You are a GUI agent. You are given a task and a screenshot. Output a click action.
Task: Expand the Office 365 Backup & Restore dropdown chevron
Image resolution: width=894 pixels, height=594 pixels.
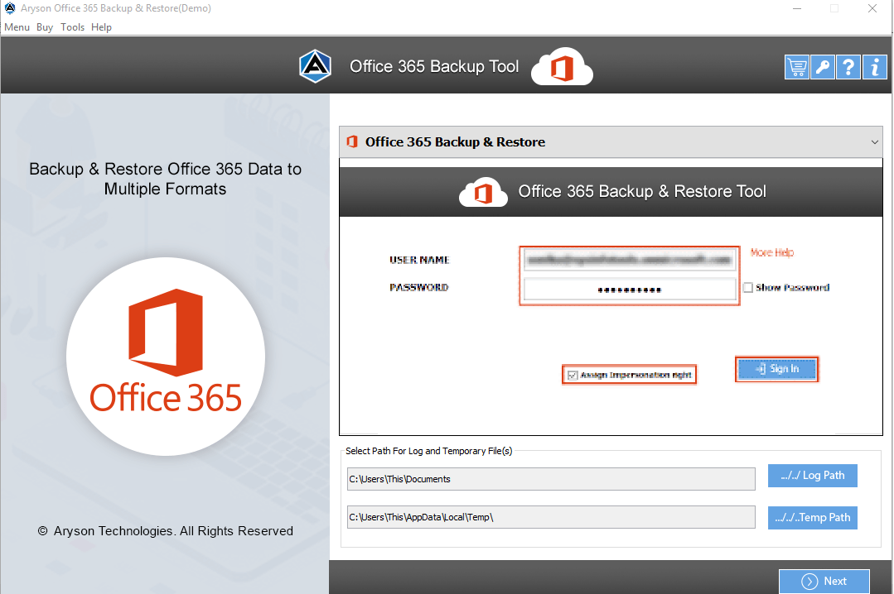click(x=875, y=141)
